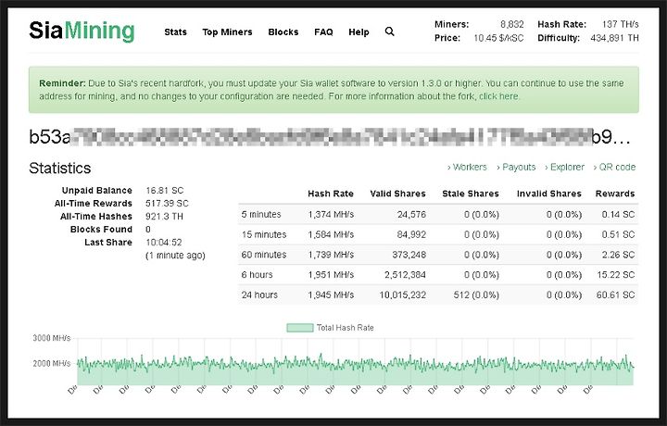
Task: Select hash rate 1,945 MH/s
Action: [x=331, y=295]
